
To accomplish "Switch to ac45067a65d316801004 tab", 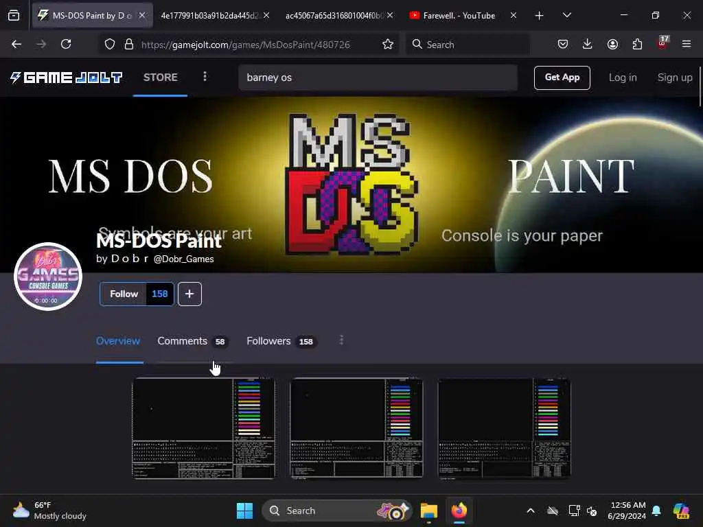I will [x=334, y=15].
